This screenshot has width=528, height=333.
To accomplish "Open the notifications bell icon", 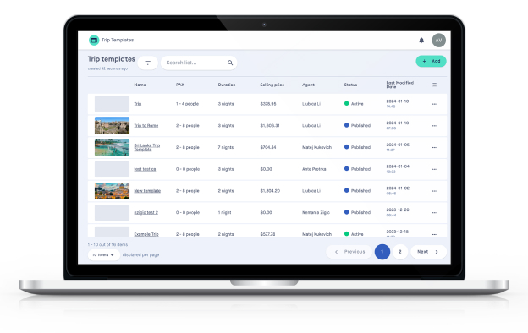I will [421, 41].
